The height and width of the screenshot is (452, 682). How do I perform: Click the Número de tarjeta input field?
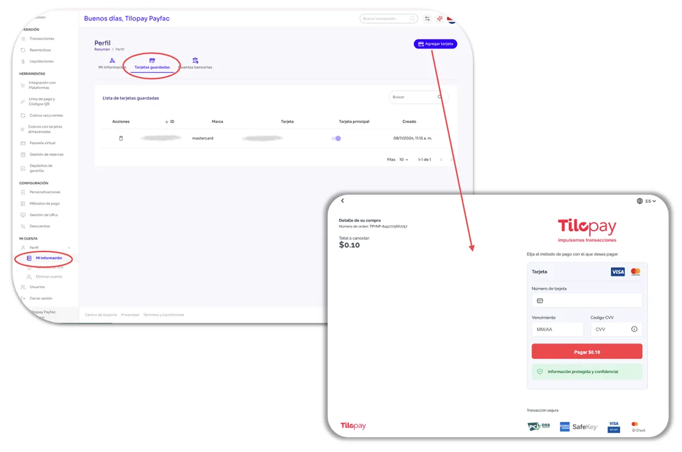pos(587,300)
